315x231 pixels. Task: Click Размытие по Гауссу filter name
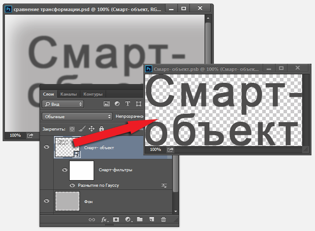point(98,185)
